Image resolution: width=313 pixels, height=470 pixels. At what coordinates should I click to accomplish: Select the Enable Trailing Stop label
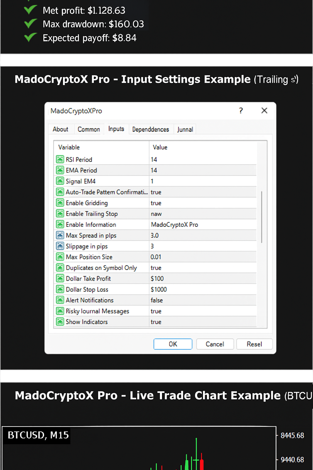coord(92,214)
